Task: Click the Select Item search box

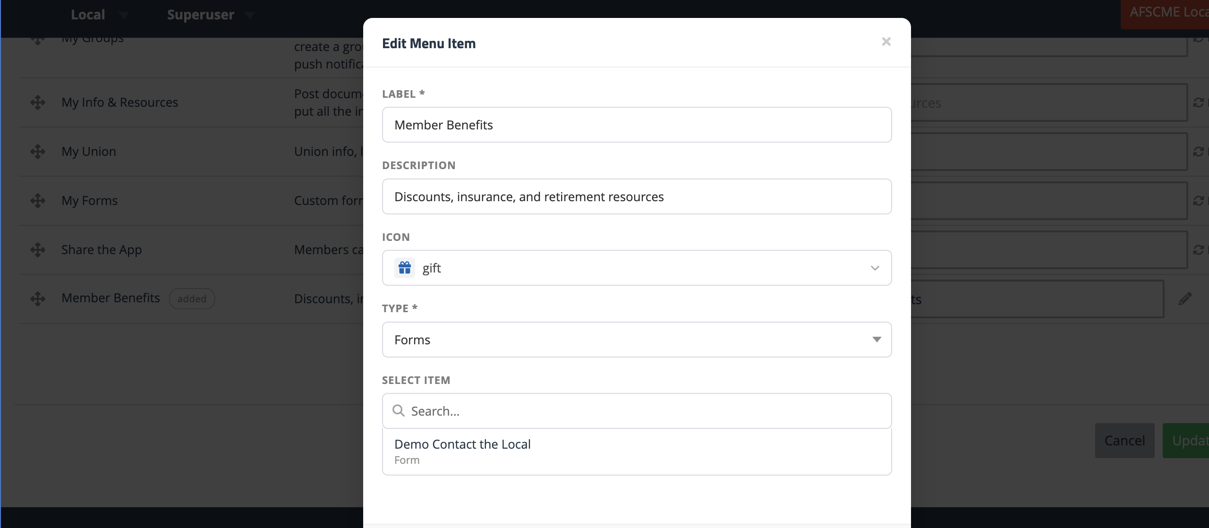Action: tap(637, 411)
